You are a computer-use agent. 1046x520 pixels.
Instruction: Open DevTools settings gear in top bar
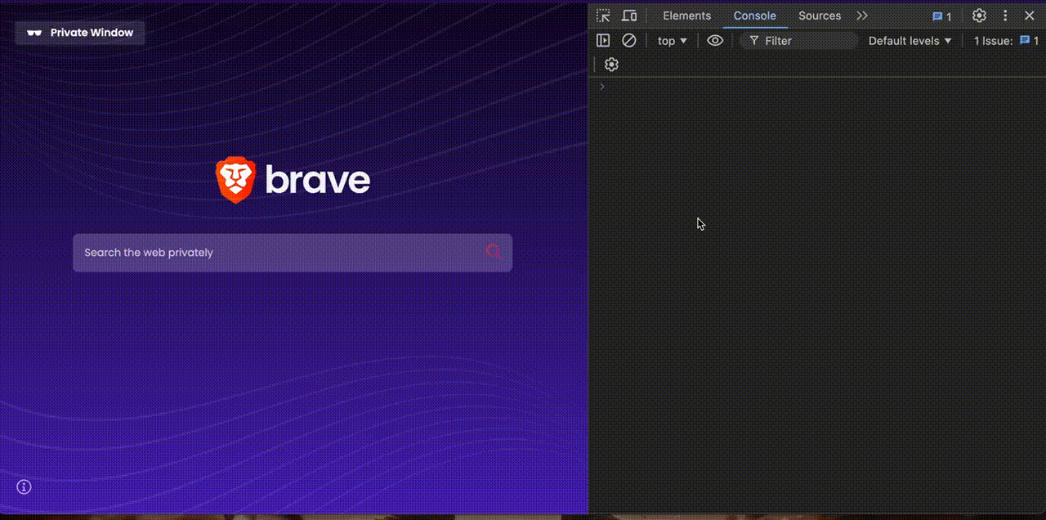979,16
